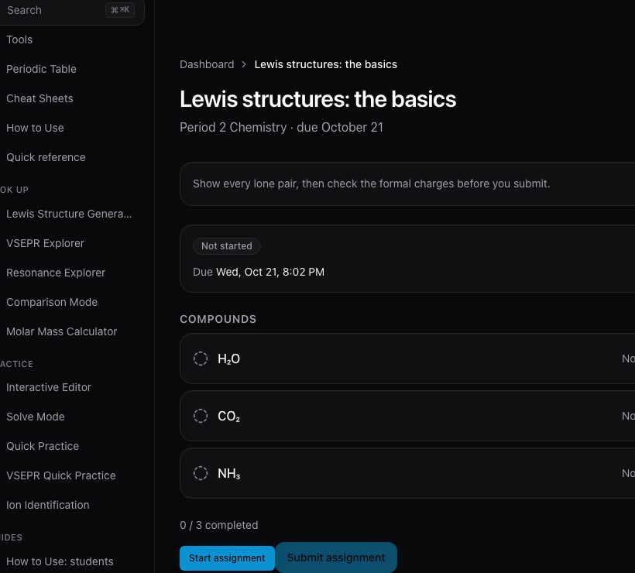This screenshot has width=635, height=573.
Task: Select Solve Mode in sidebar
Action: [x=36, y=417]
